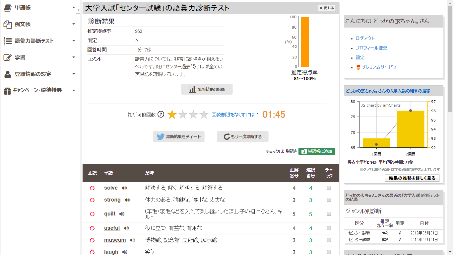Image resolution: width=453 pixels, height=255 pixels.
Task: Play audio for the word museum
Action: 132,240
